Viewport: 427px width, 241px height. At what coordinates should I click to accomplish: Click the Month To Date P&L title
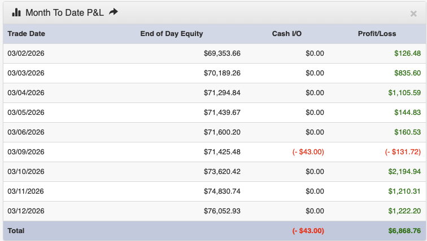click(x=64, y=12)
